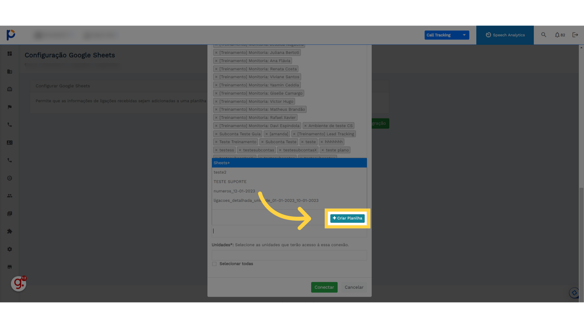Remove the testess tag

[x=216, y=150]
